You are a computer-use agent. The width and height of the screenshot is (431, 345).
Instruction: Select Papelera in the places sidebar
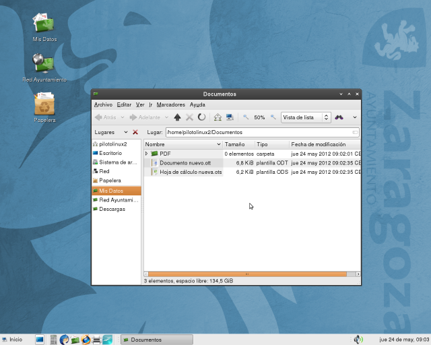tap(116, 181)
